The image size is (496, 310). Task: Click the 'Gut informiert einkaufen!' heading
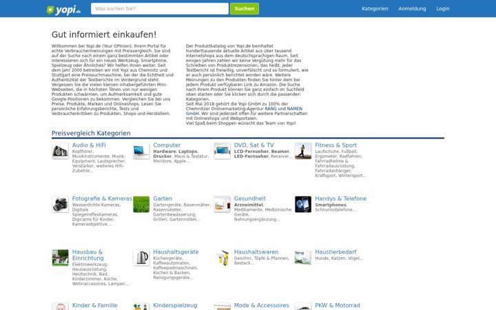tap(104, 34)
